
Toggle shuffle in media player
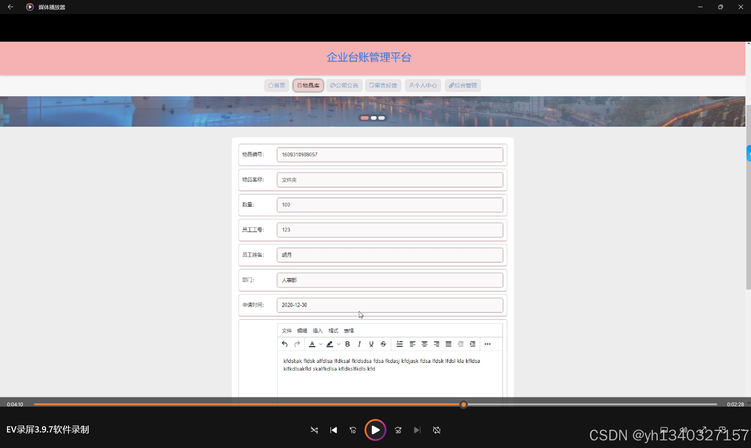click(314, 430)
